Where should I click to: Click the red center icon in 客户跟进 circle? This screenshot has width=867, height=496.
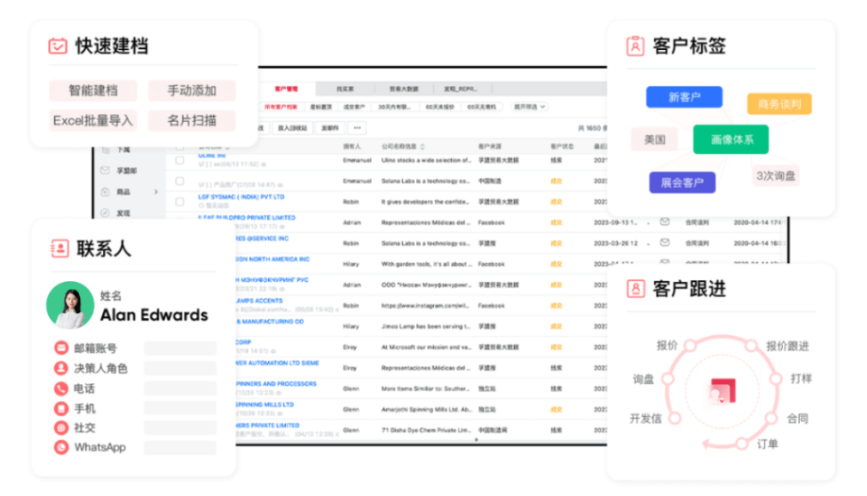coord(722,391)
